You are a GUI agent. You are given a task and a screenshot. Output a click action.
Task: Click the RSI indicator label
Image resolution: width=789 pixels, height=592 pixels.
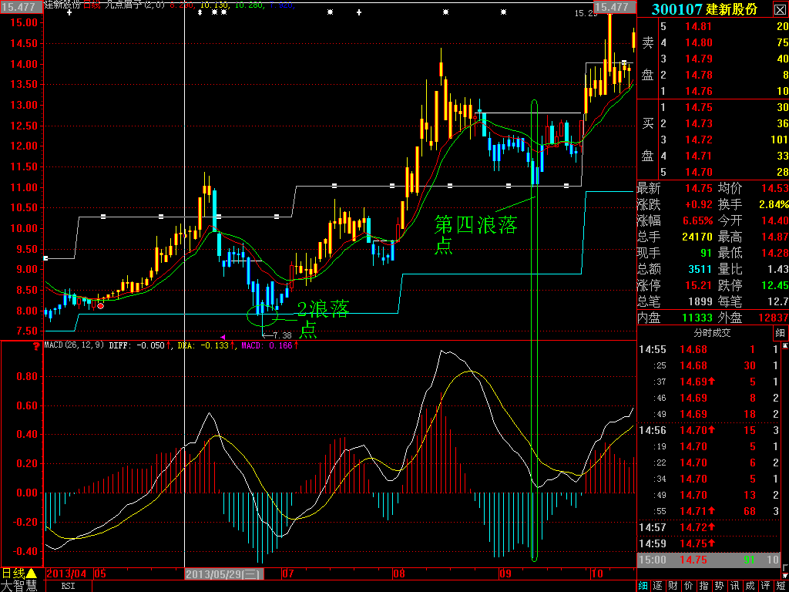[x=69, y=586]
